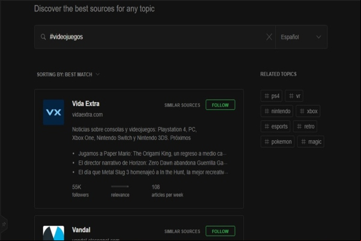The width and height of the screenshot is (361, 241).
Task: Select the pokemon related topic tag
Action: pos(278,141)
